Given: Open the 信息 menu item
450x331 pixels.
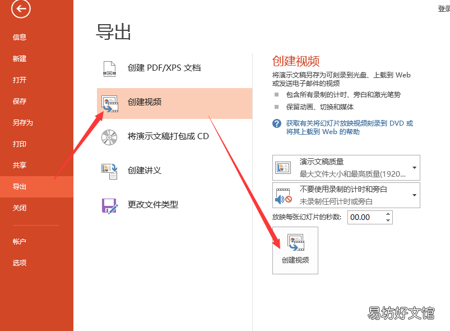Looking at the screenshot, I should pyautogui.click(x=36, y=38).
